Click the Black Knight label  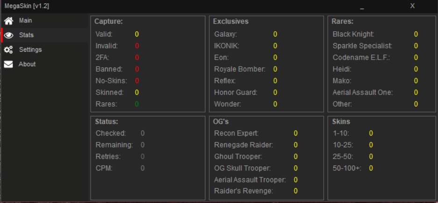click(x=353, y=34)
